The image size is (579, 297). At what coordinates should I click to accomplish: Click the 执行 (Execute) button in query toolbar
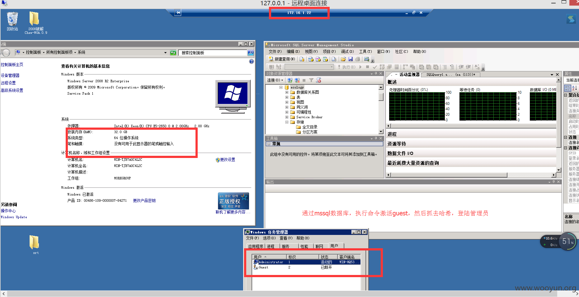tap(346, 67)
